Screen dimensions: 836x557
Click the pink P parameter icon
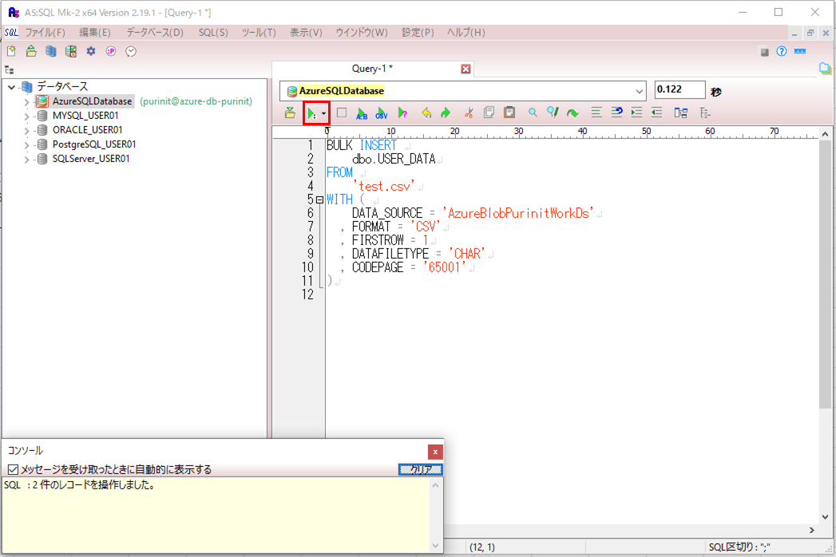111,51
